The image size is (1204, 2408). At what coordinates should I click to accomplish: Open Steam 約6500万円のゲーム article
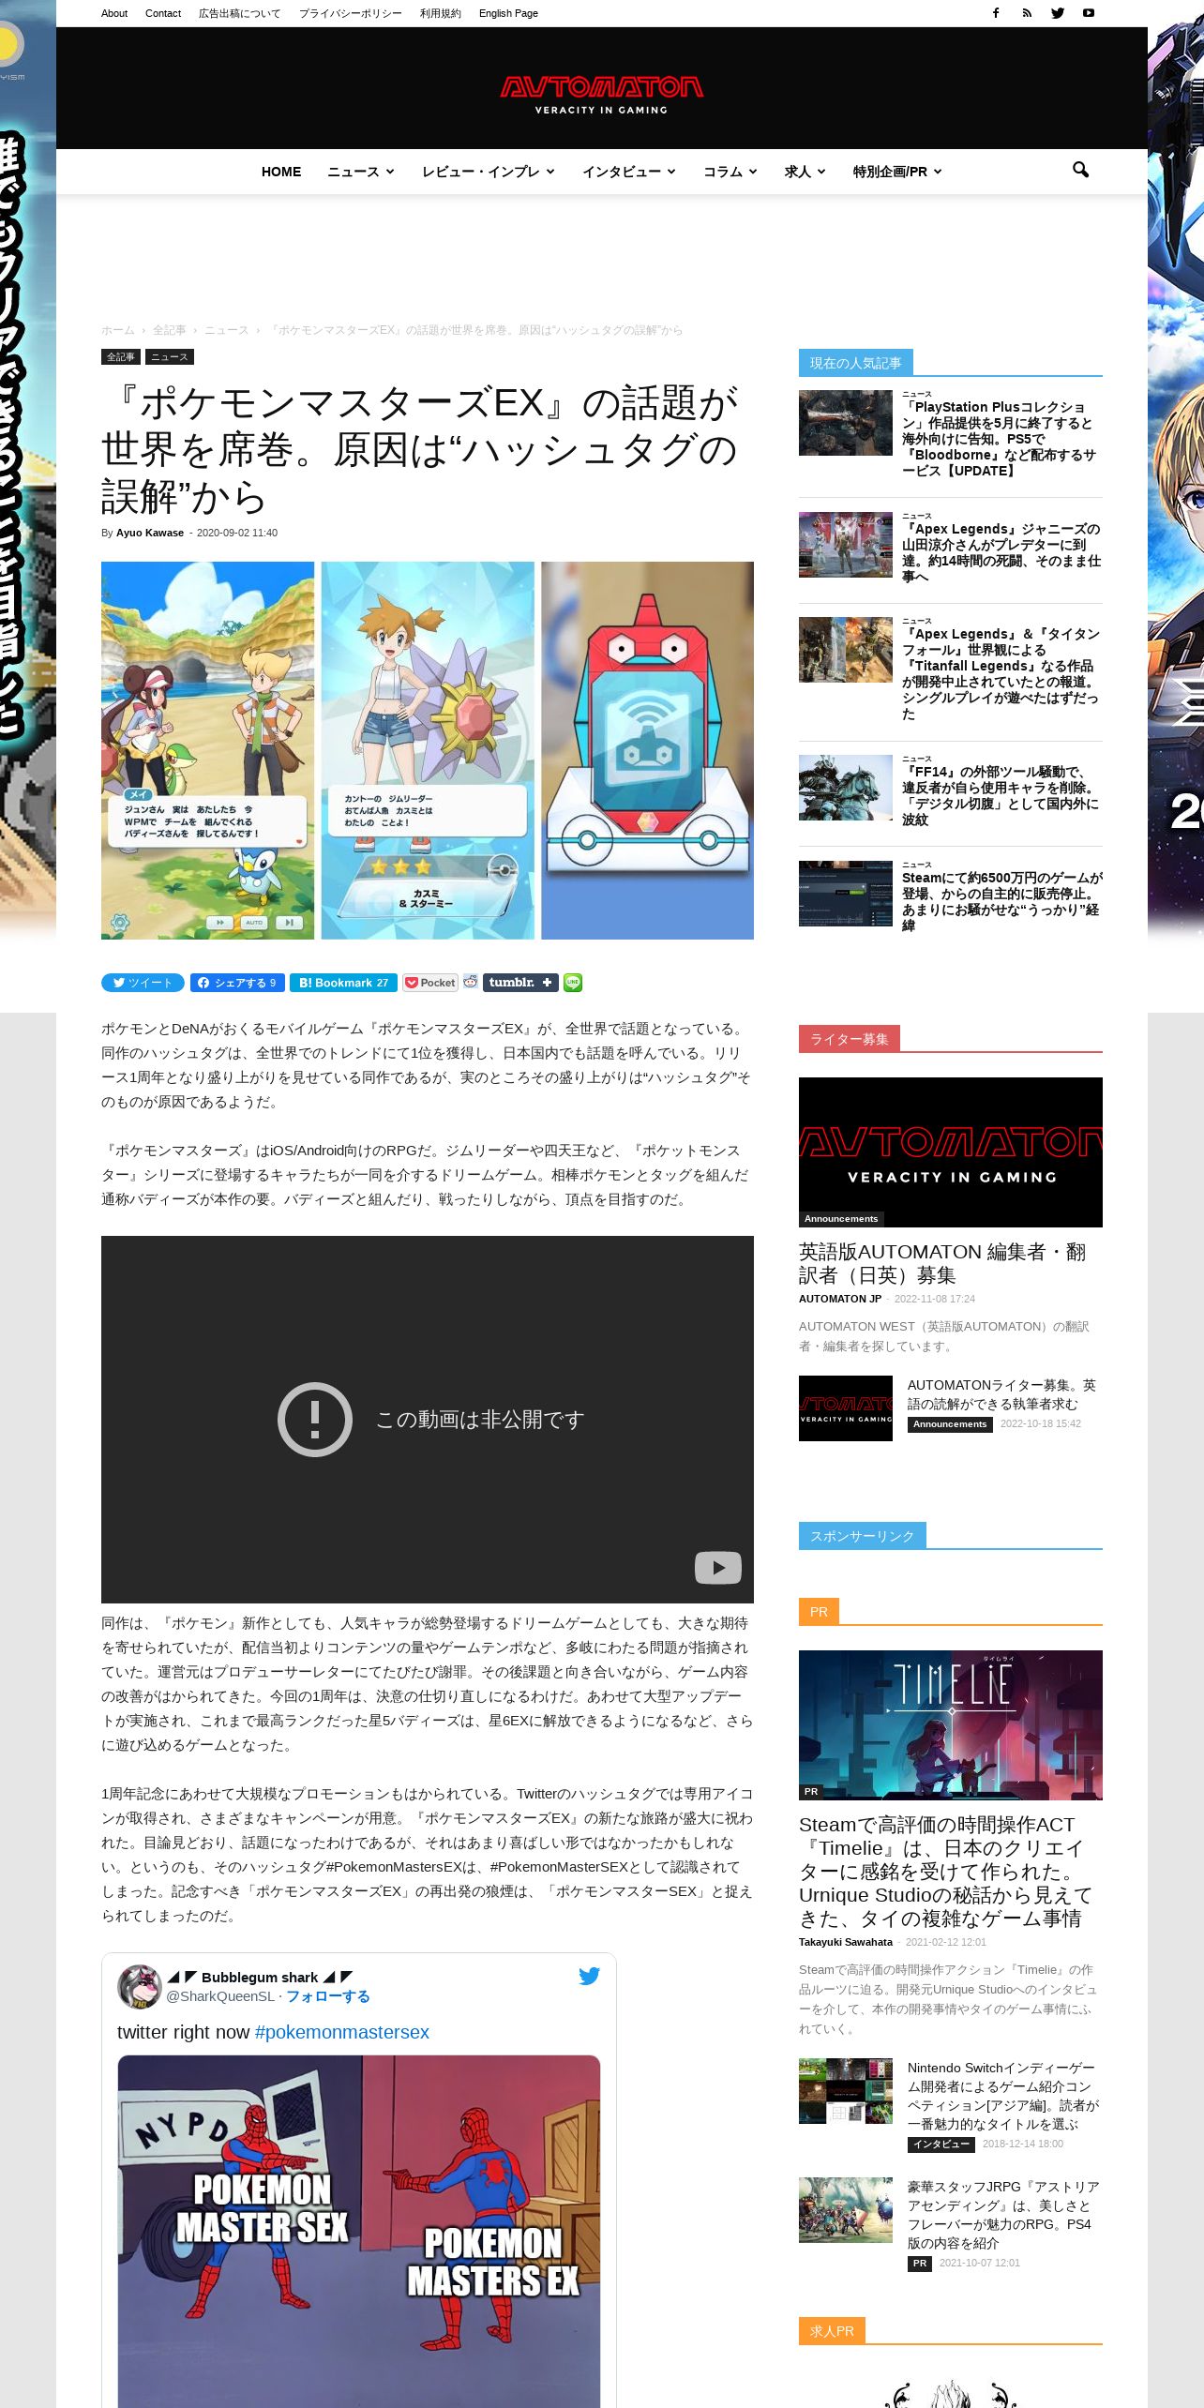(1001, 902)
